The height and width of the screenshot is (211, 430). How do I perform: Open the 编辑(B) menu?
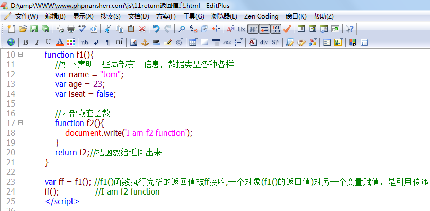point(56,16)
